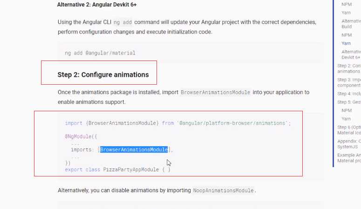Screen dimensions: 361x209
Task: Click Alternative Build entry in contents sidebar
Action: point(351,24)
